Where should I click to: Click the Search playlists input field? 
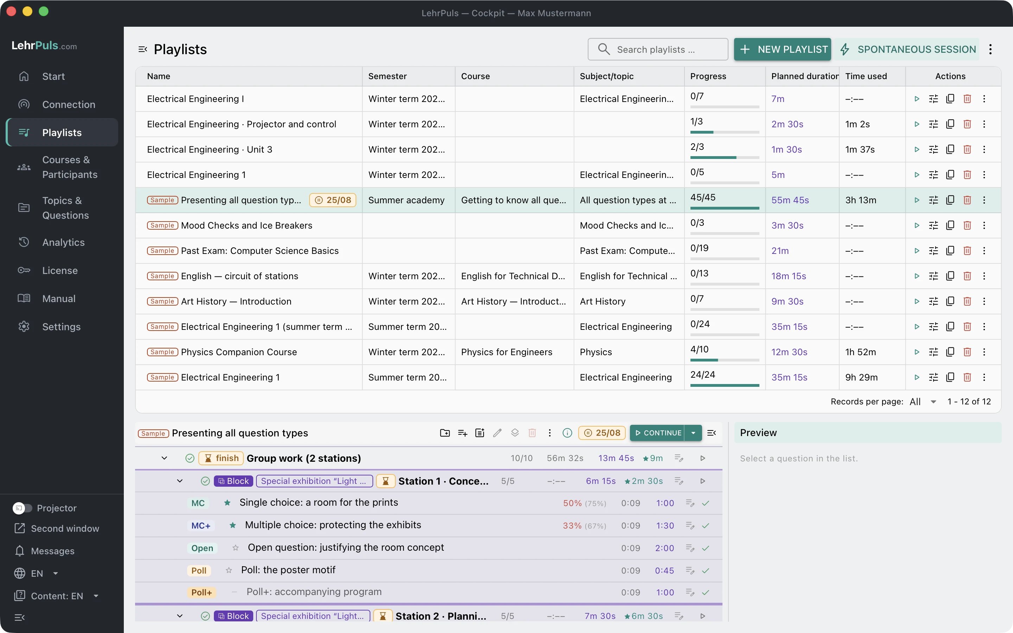[x=658, y=49]
